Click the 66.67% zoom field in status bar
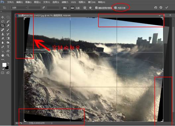 coord(19,123)
